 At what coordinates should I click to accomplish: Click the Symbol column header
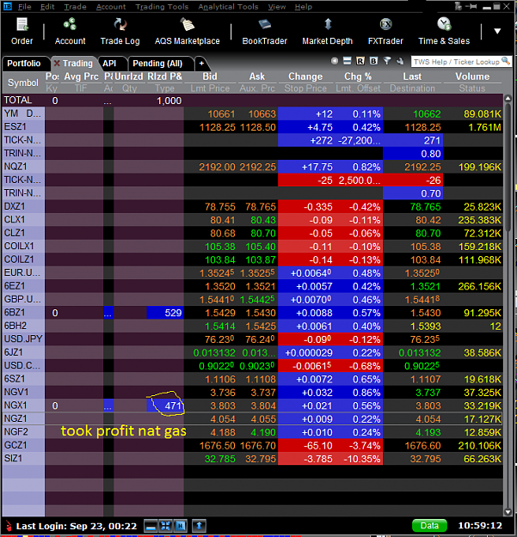(x=23, y=82)
